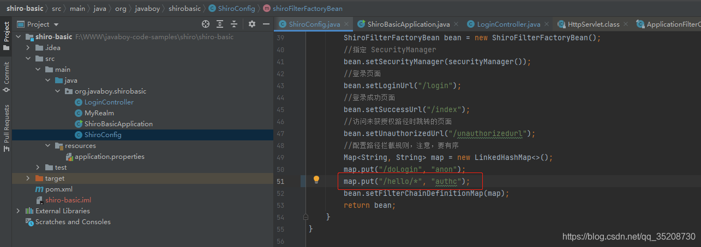Click the collapse all icon in Project panel

(x=234, y=24)
